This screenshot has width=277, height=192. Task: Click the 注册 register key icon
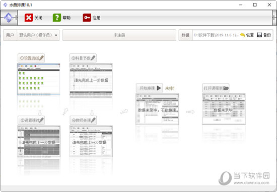click(x=87, y=18)
